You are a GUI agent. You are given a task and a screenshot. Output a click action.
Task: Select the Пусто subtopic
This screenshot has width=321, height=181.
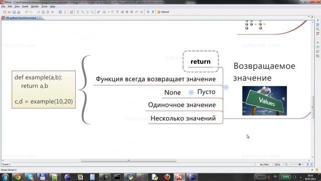pos(206,92)
